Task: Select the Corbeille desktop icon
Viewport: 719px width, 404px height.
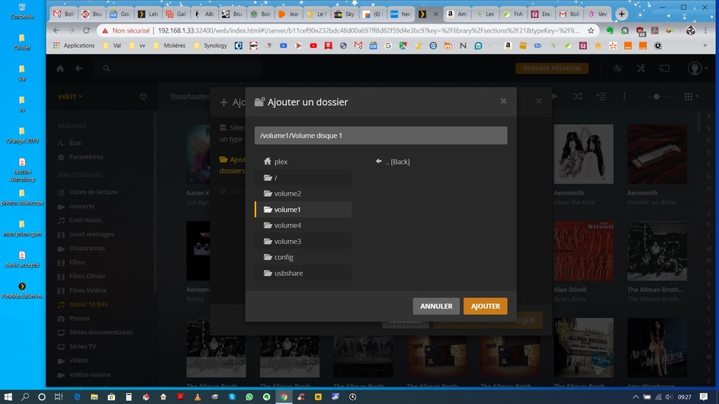Action: (x=21, y=11)
